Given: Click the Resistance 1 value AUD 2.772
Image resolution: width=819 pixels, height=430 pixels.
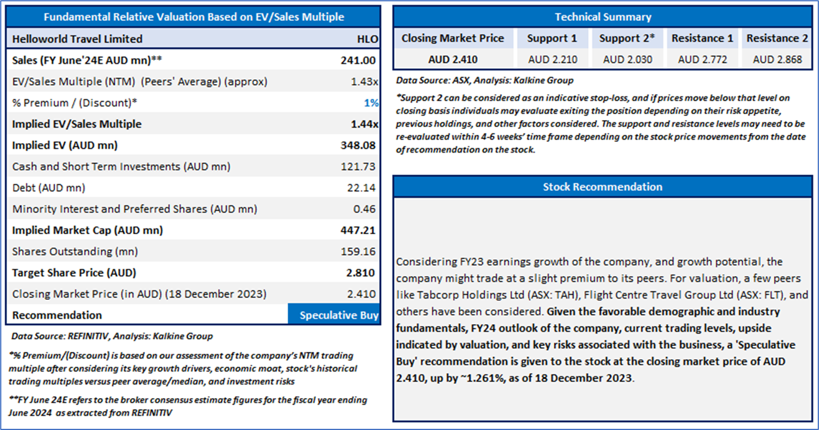Looking at the screenshot, I should (x=702, y=60).
